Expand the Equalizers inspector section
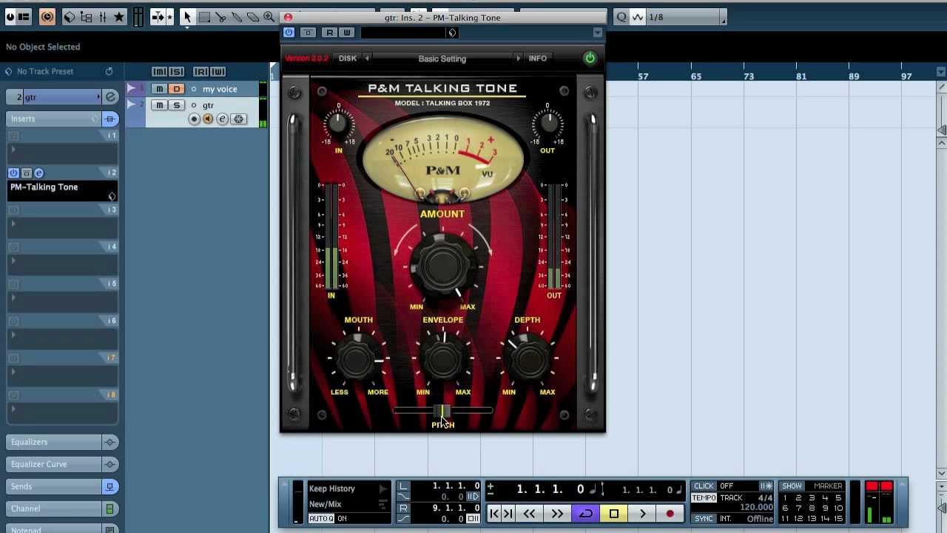 pyautogui.click(x=55, y=442)
